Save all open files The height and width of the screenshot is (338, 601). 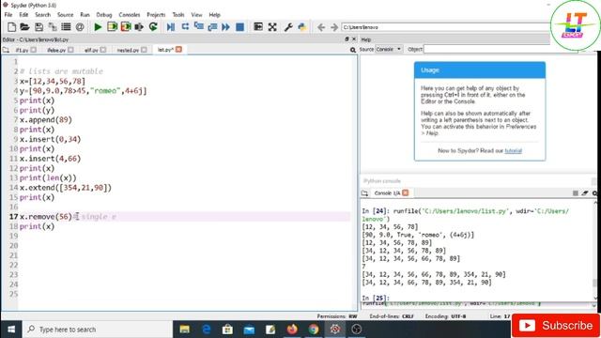tap(53, 27)
